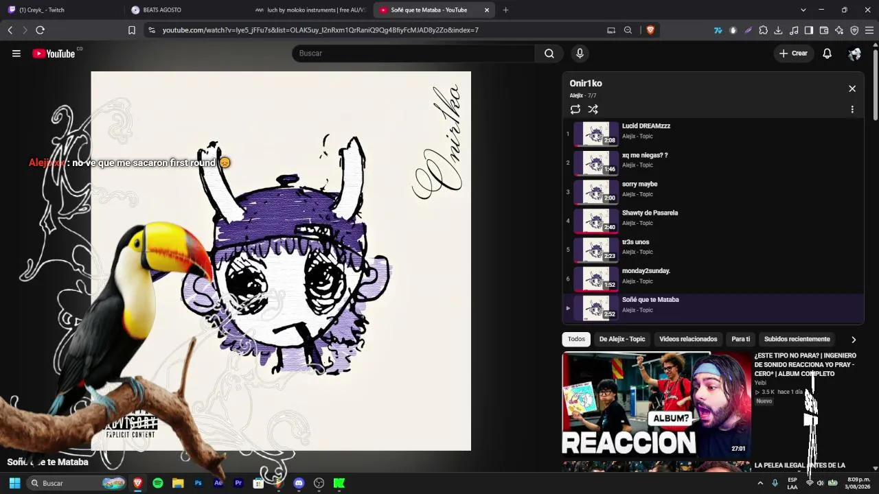Play Lucid DREAMzzz from the playlist

click(x=713, y=134)
